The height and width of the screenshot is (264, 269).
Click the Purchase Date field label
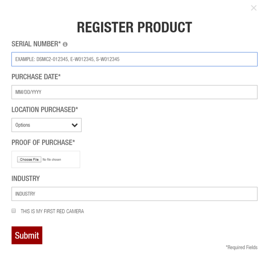coord(36,77)
